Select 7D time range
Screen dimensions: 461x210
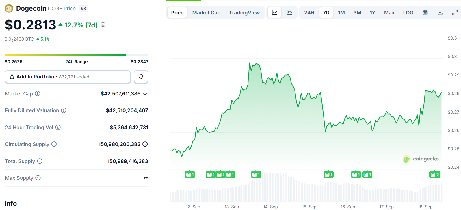tap(326, 13)
